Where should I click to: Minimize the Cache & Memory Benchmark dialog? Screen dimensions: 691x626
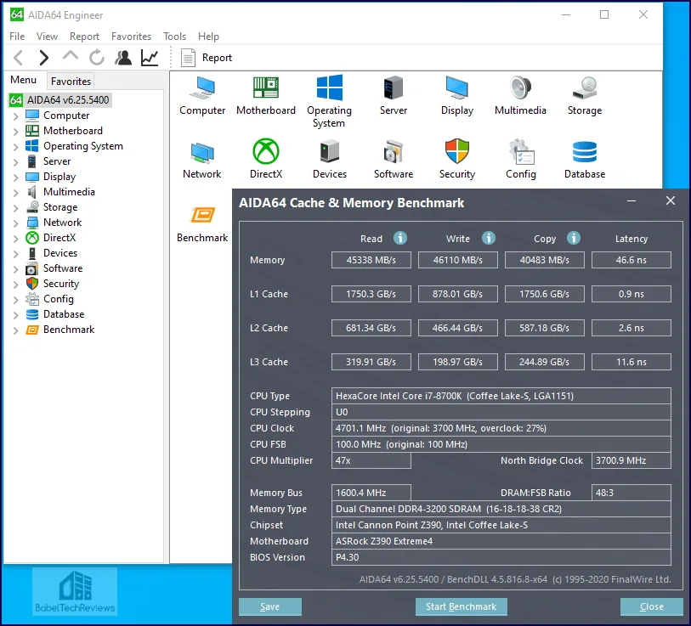pyautogui.click(x=632, y=201)
